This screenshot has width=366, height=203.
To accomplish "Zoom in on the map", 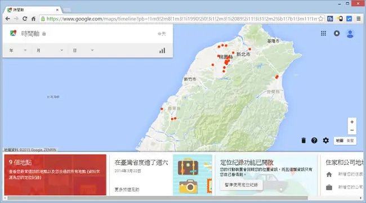I will click(x=352, y=122).
